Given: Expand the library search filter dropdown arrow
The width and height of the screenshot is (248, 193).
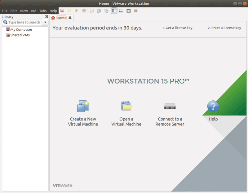Looking at the screenshot, I should click(45, 22).
